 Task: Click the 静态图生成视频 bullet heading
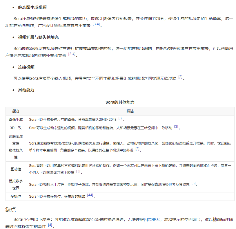(32, 7)
